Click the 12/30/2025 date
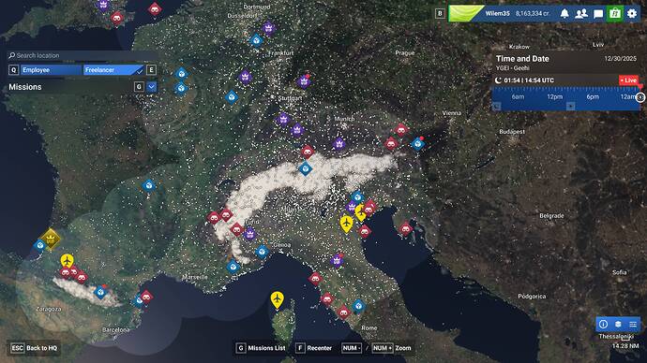 coord(620,59)
